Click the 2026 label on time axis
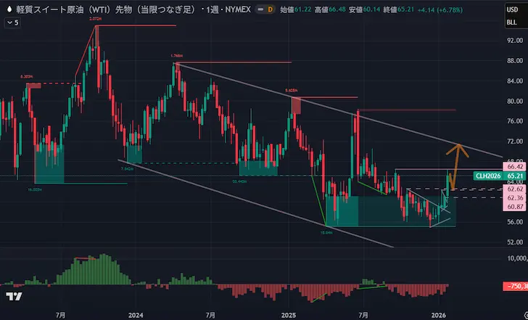This screenshot has width=528, height=320. pos(438,316)
